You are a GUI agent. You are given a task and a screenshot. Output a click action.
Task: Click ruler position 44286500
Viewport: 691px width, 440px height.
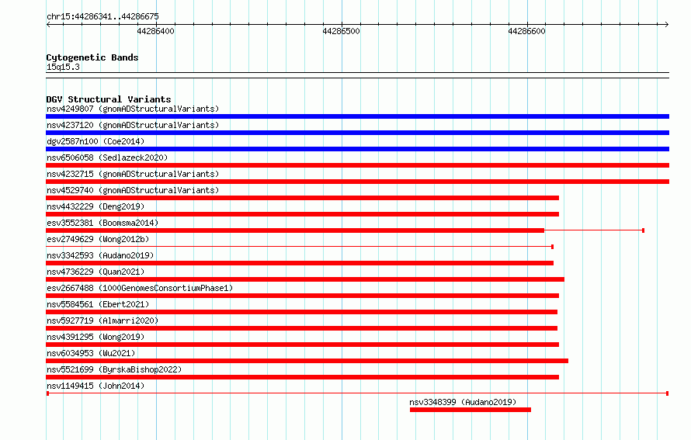tap(341, 31)
